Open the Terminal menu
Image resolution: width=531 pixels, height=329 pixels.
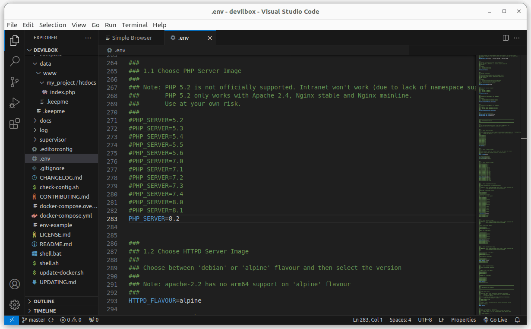click(134, 25)
